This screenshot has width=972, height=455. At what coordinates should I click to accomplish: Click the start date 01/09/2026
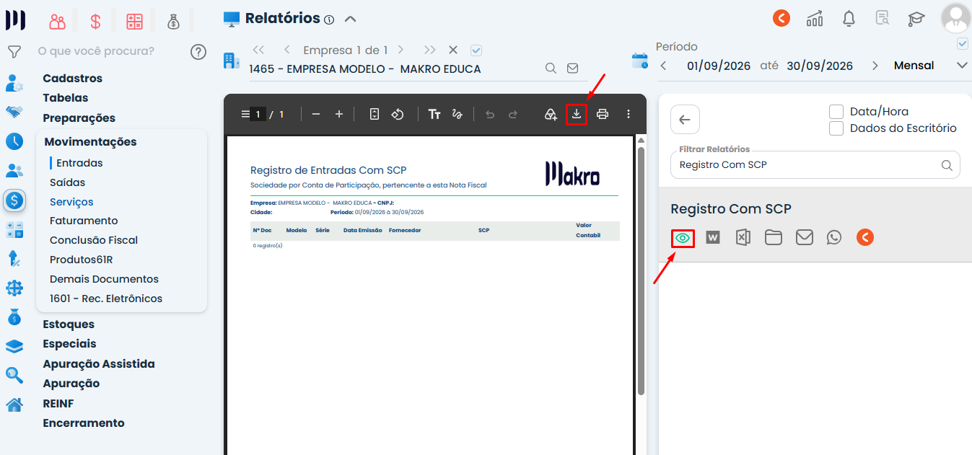pos(719,66)
